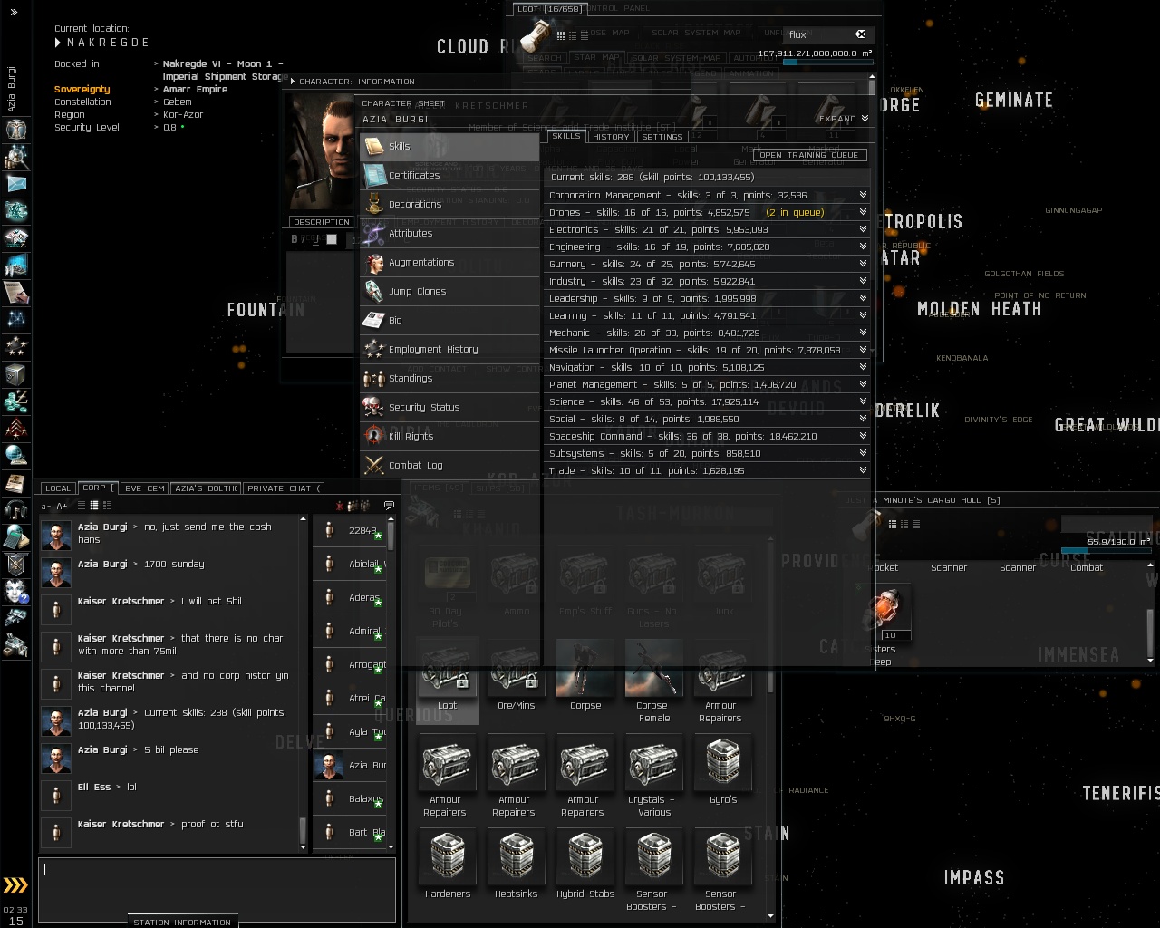
Task: Click the cargo hold capacity bar
Action: point(1107,550)
